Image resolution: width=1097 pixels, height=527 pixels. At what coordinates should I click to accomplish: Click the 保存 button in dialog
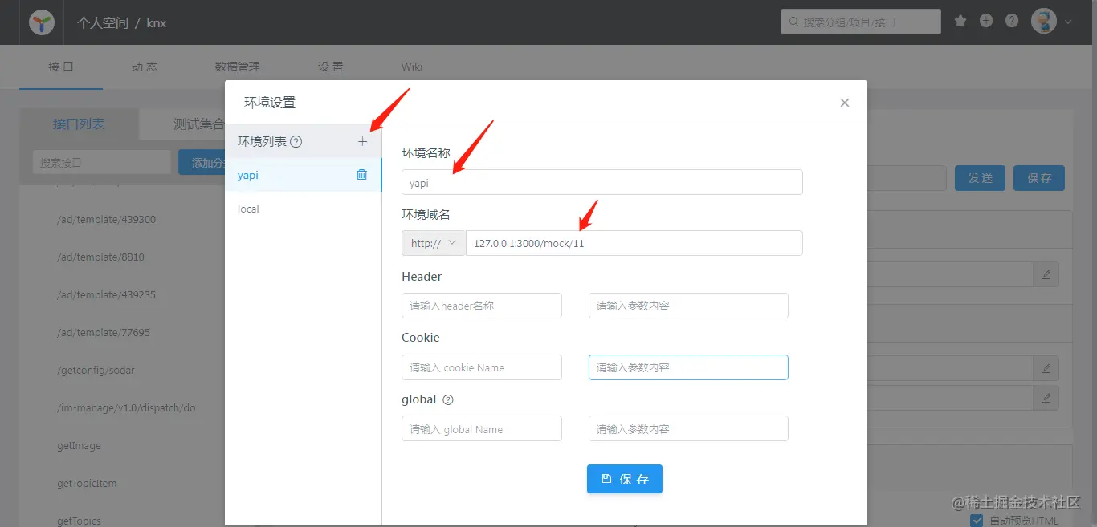(x=625, y=479)
